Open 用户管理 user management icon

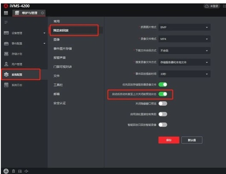[x=6, y=64]
